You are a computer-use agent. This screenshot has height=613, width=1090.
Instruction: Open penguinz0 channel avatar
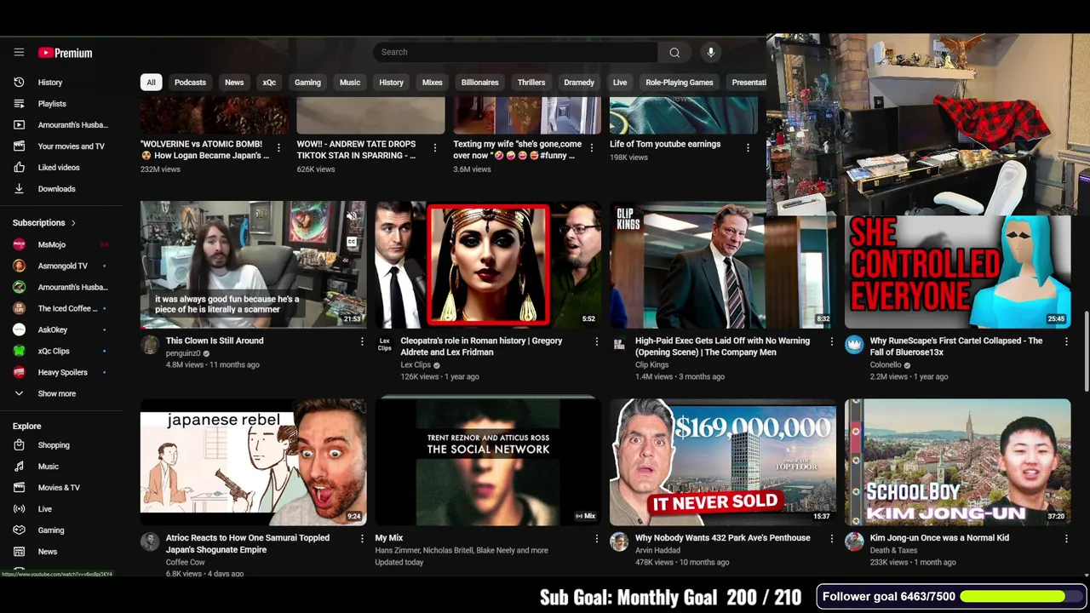[150, 345]
